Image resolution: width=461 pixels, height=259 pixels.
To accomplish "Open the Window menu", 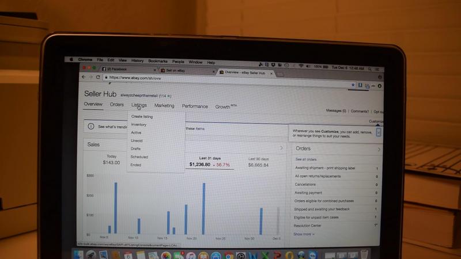I will [195, 62].
